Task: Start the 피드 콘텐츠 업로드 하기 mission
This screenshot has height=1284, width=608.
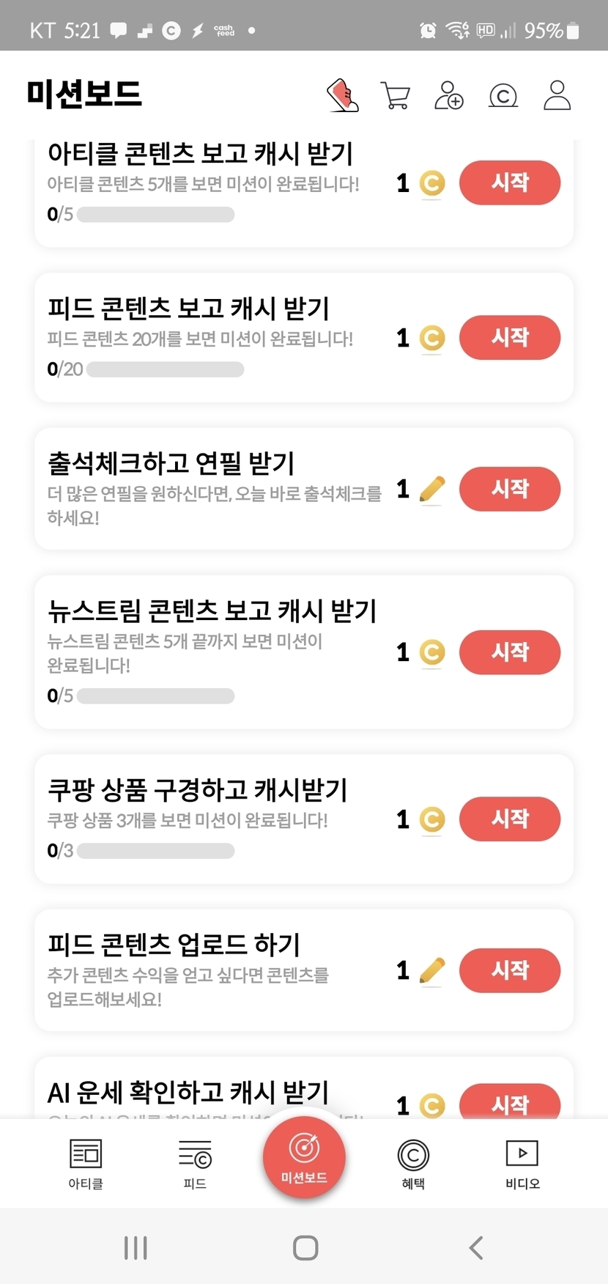Action: coord(510,970)
